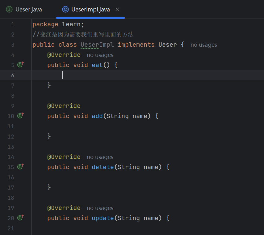Click implements-method gutter icon beside add(String name)
This screenshot has width=264, height=235.
(21, 116)
